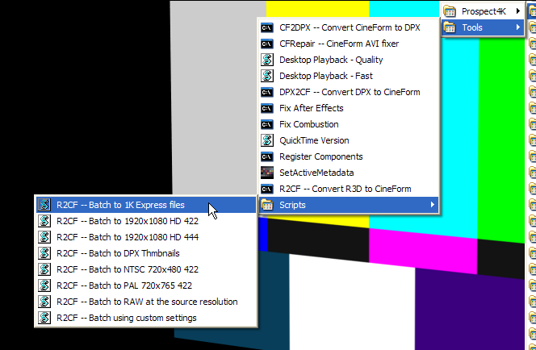Viewport: 536px width, 350px height.
Task: Click icon beside Batch using custom settings
Action: point(44,318)
